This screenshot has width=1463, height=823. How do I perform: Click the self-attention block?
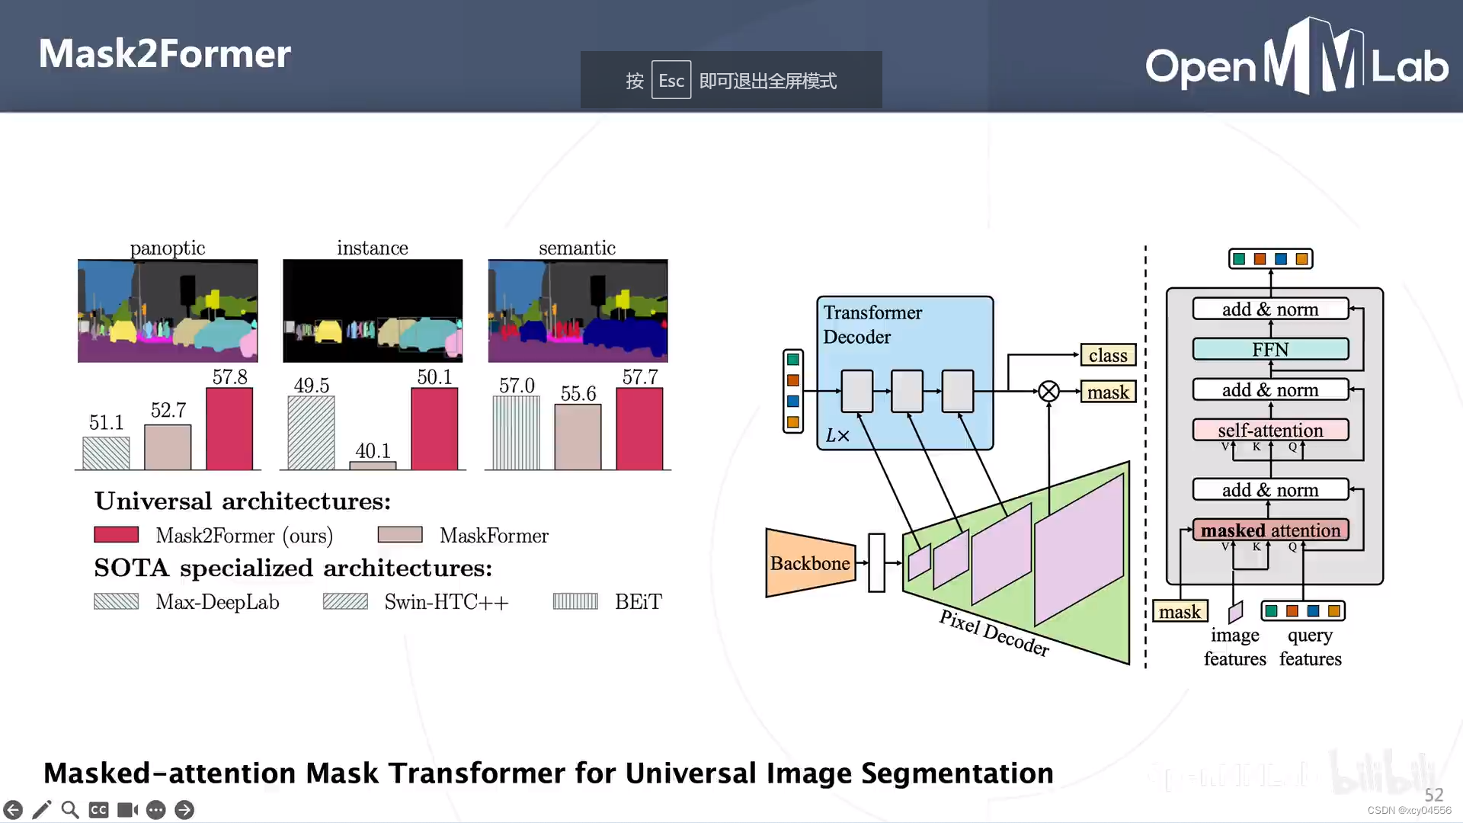point(1270,430)
